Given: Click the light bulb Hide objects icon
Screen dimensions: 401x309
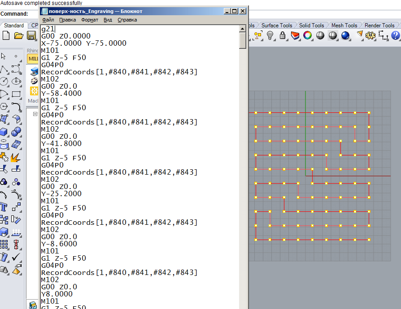Looking at the screenshot, I should [x=270, y=35].
